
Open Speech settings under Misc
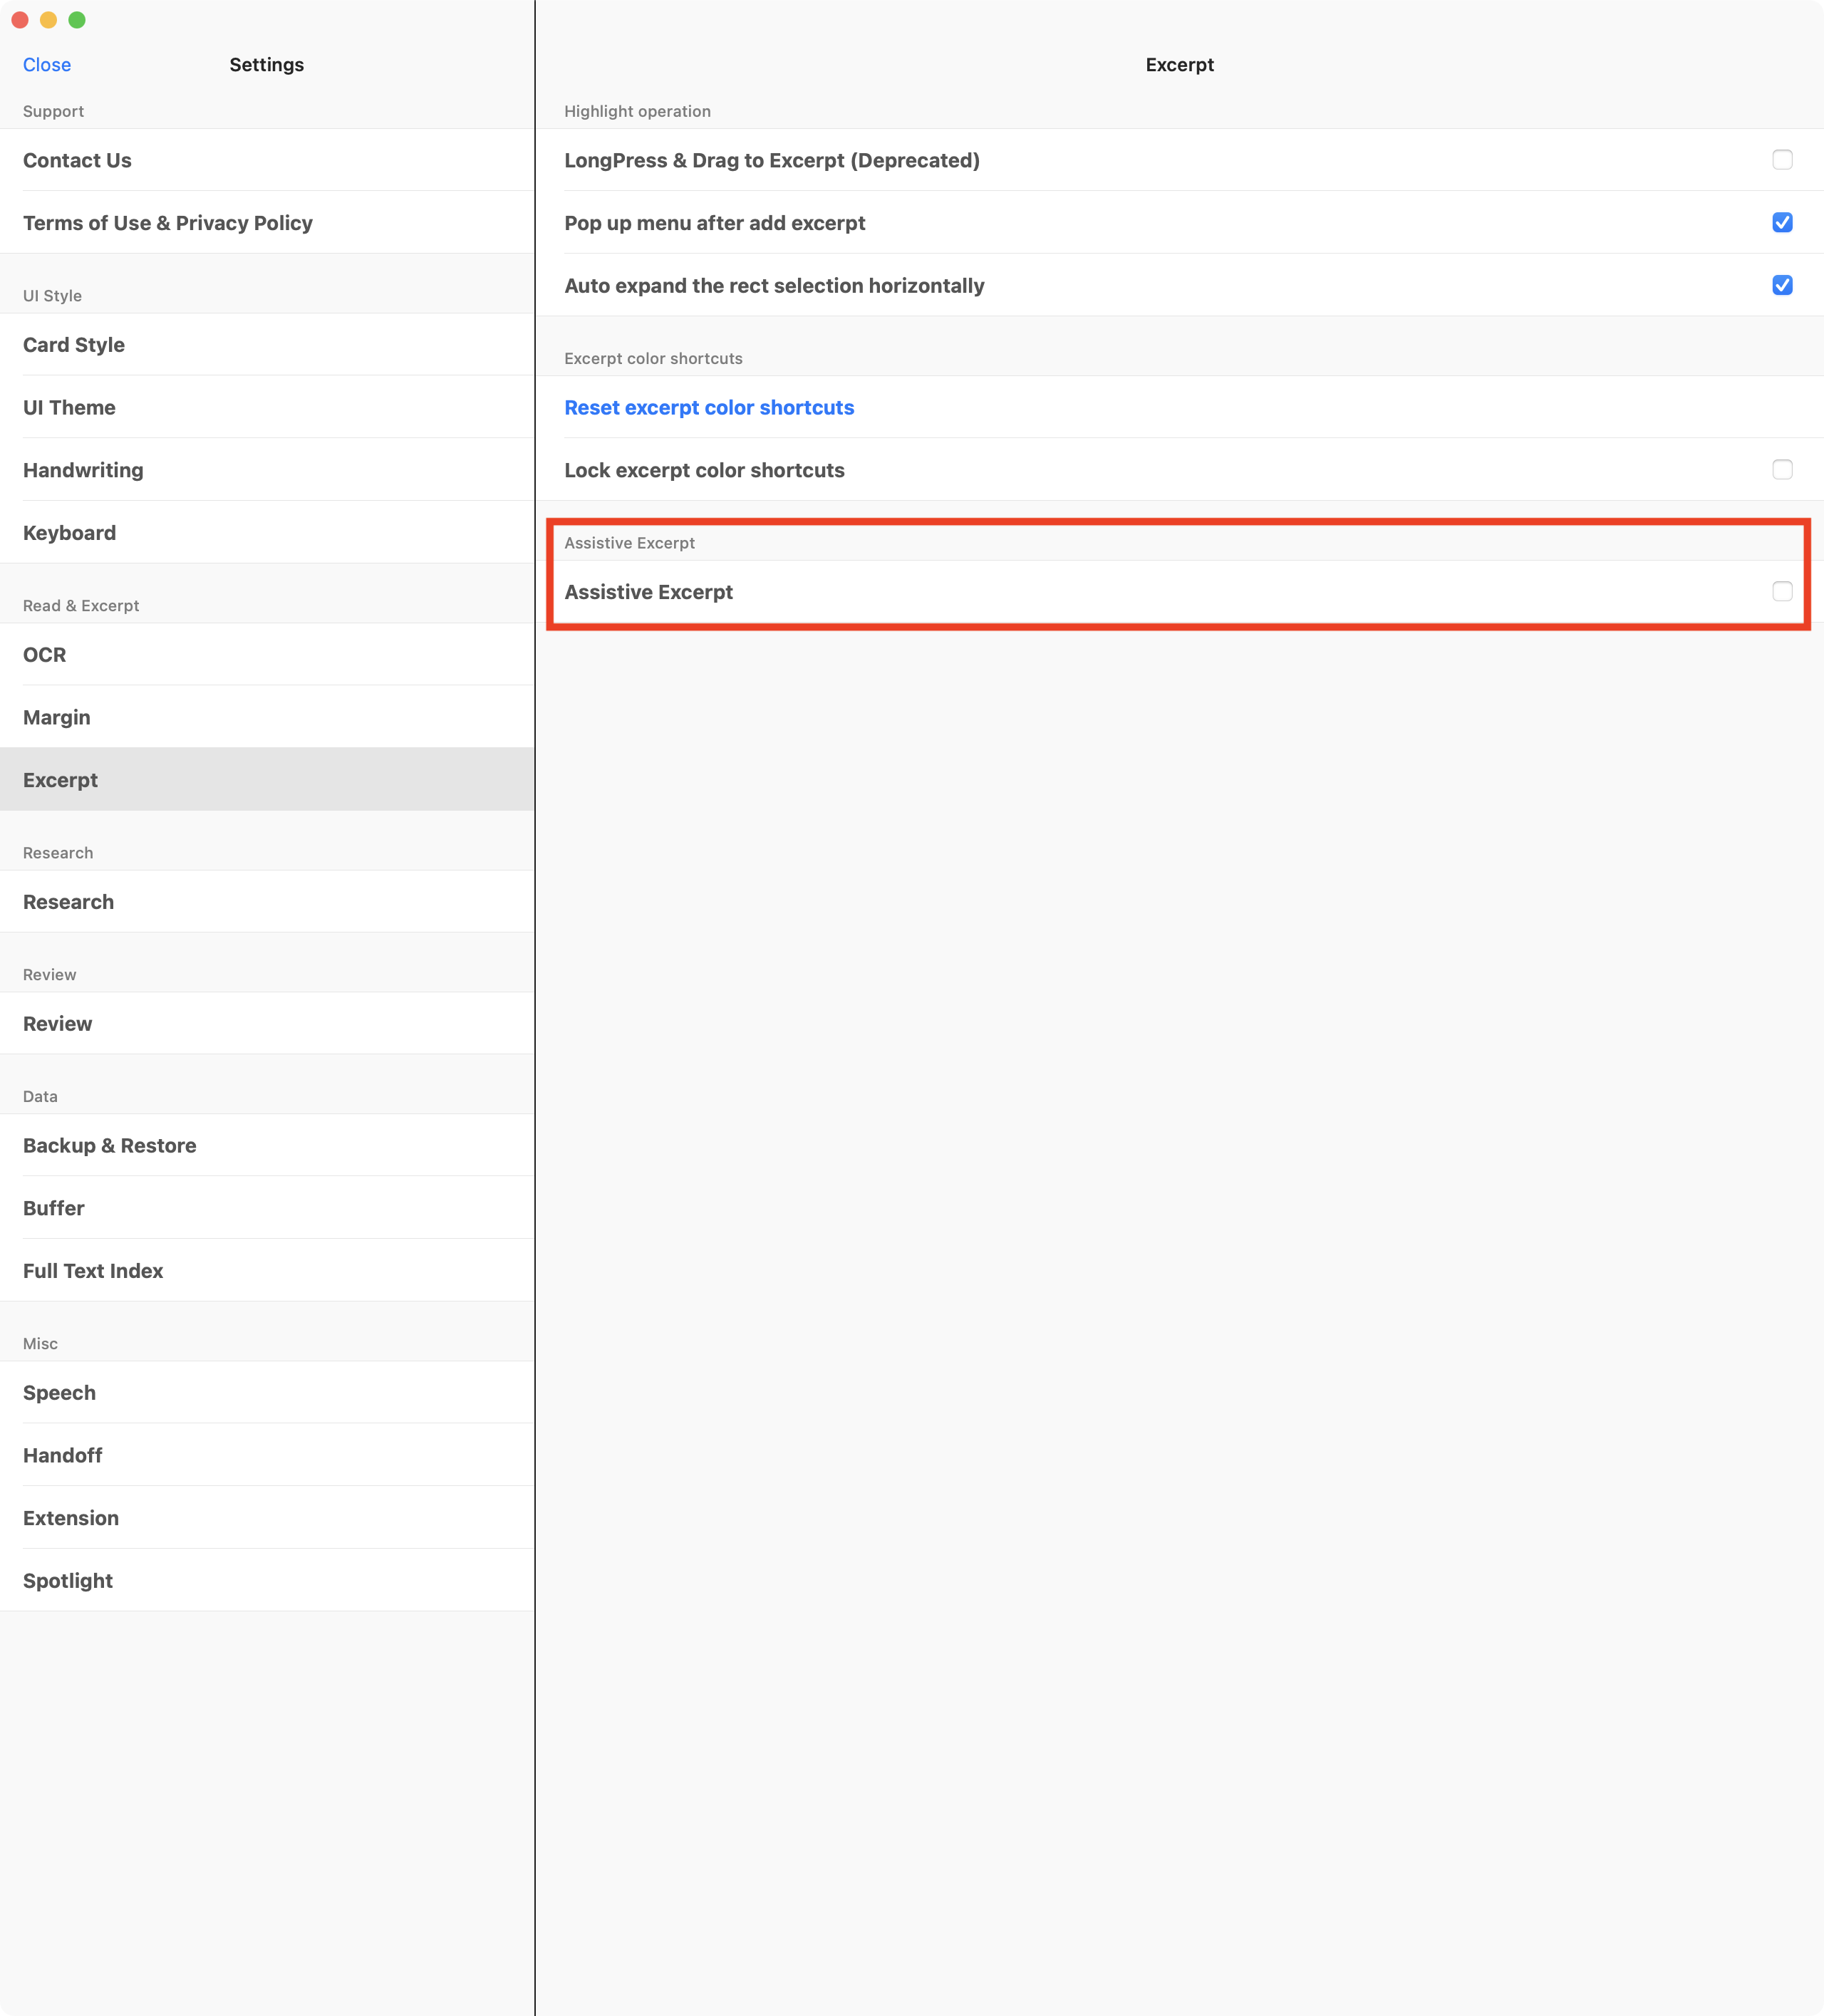tap(59, 1393)
